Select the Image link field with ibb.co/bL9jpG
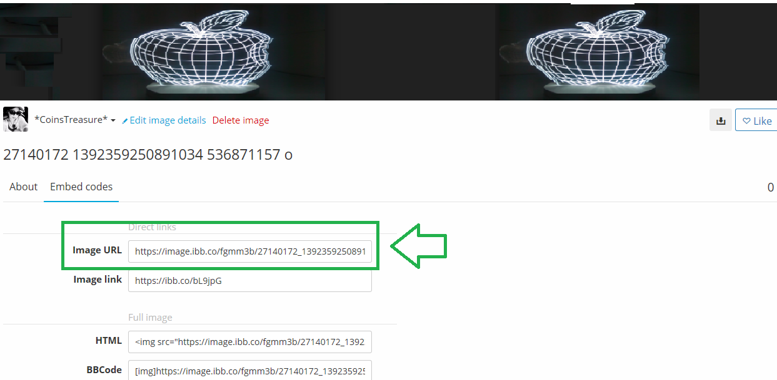777x380 pixels. (250, 280)
